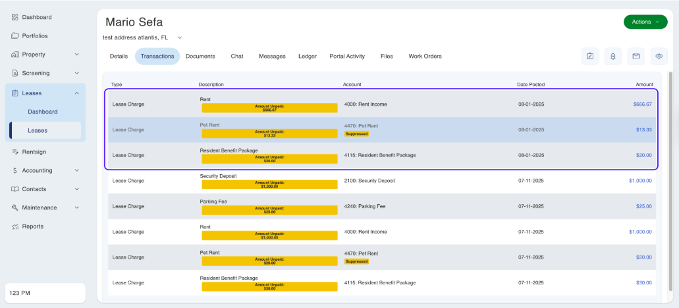Click the $1,000.00 Security Deposit amount
The height and width of the screenshot is (308, 679).
(x=639, y=181)
